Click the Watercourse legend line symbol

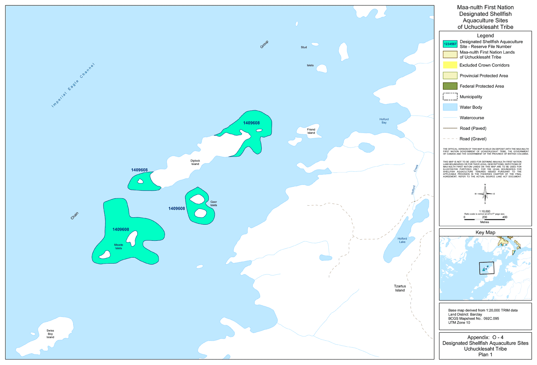coord(450,118)
